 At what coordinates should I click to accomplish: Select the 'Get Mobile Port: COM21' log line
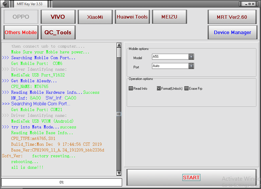[37, 110]
